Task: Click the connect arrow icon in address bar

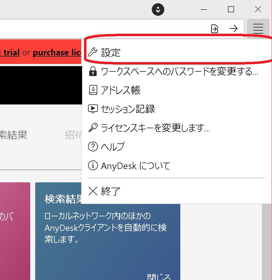Action: click(x=233, y=28)
